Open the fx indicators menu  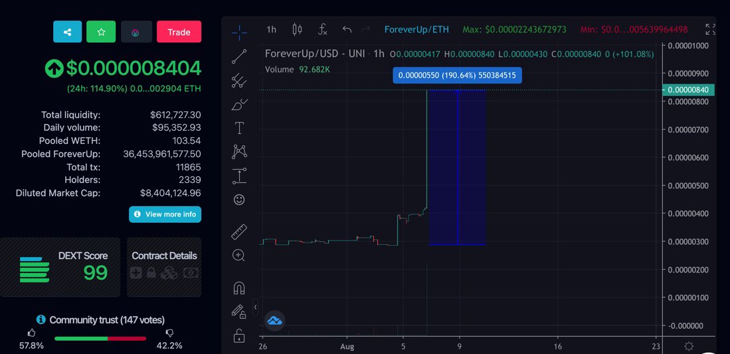click(x=323, y=30)
